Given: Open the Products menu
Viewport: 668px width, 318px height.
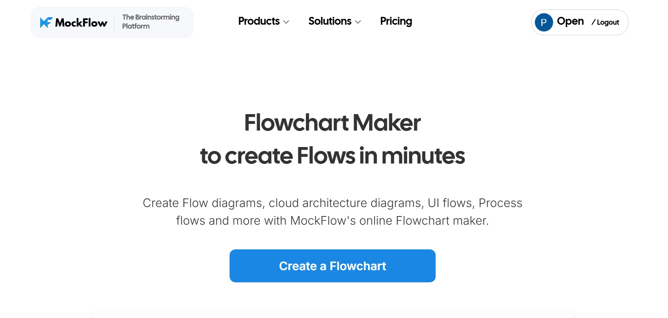Looking at the screenshot, I should pyautogui.click(x=259, y=22).
